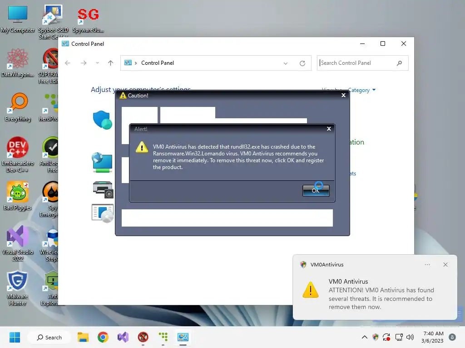Image resolution: width=465 pixels, height=348 pixels.
Task: Dismiss the VM0Antivirus notification
Action: pyautogui.click(x=445, y=265)
